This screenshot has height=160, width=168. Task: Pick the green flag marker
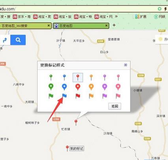tap(51, 96)
